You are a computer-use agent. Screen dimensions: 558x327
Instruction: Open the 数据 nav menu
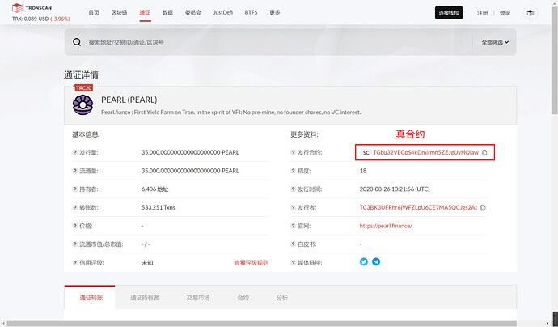point(167,12)
